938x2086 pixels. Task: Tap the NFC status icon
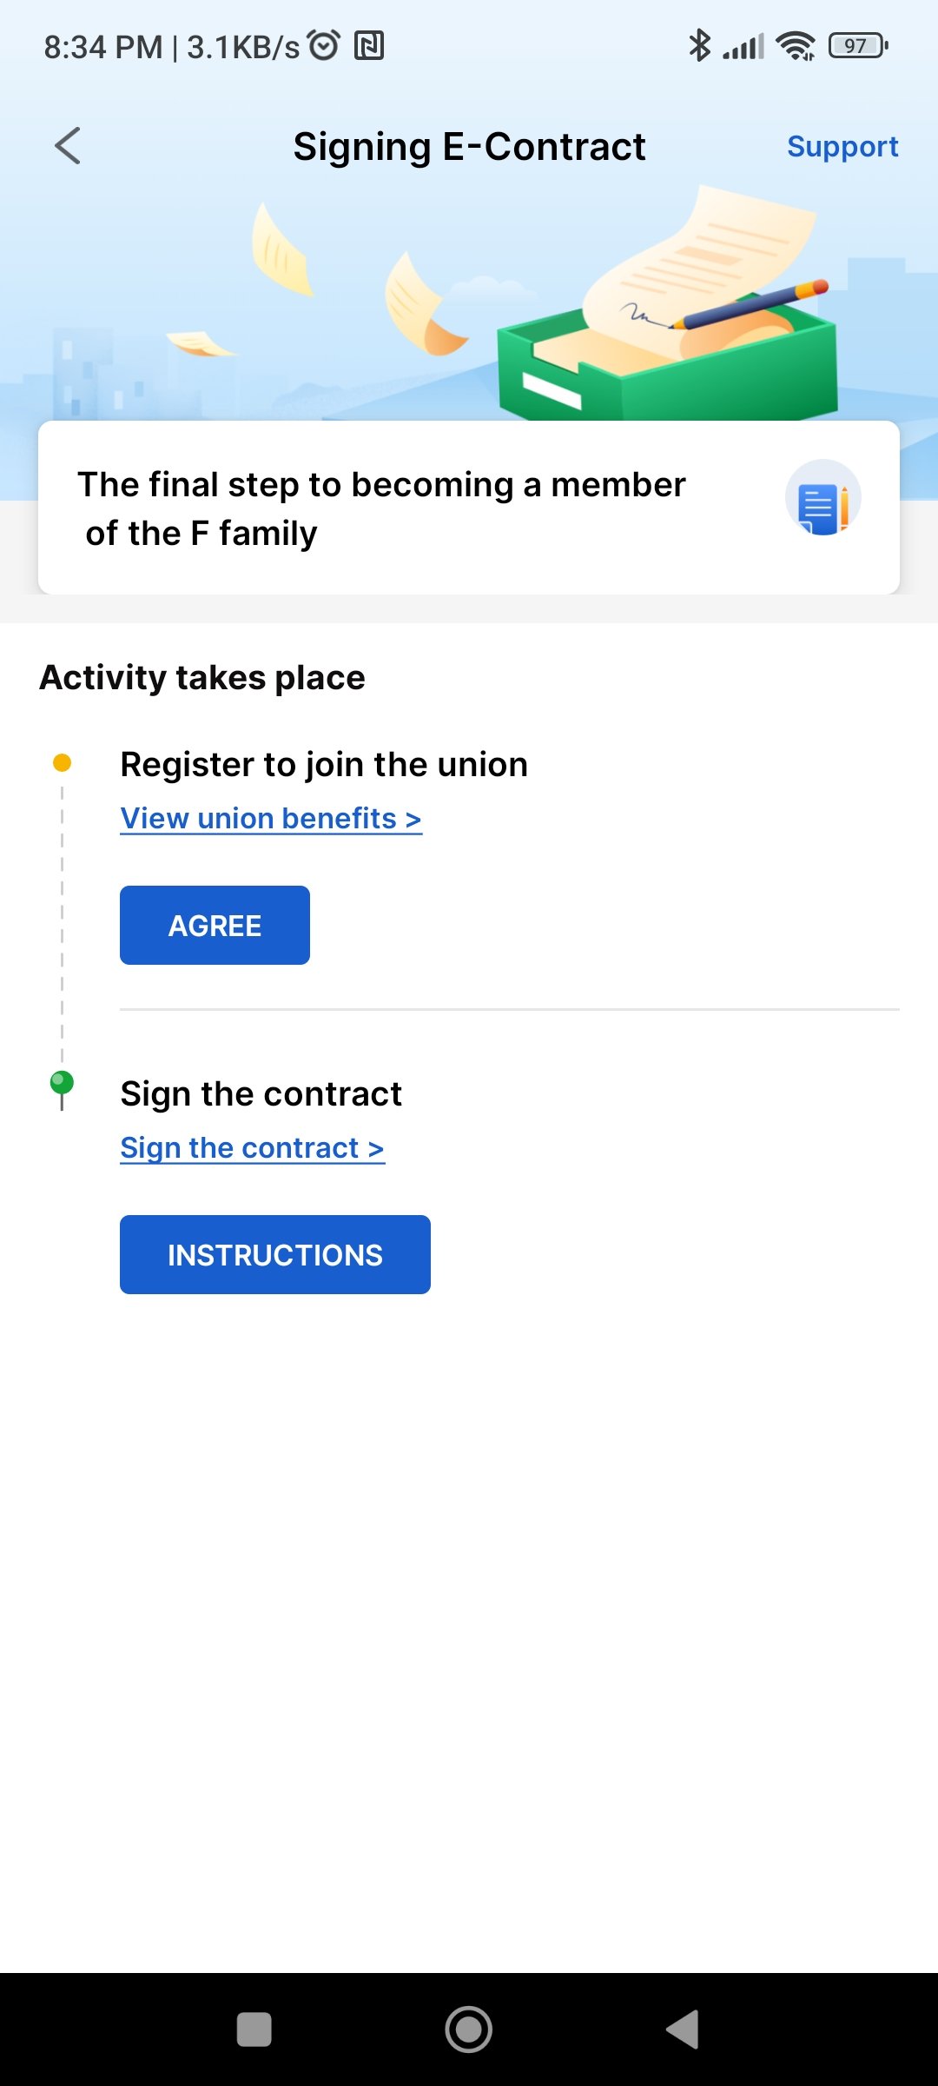pyautogui.click(x=369, y=45)
